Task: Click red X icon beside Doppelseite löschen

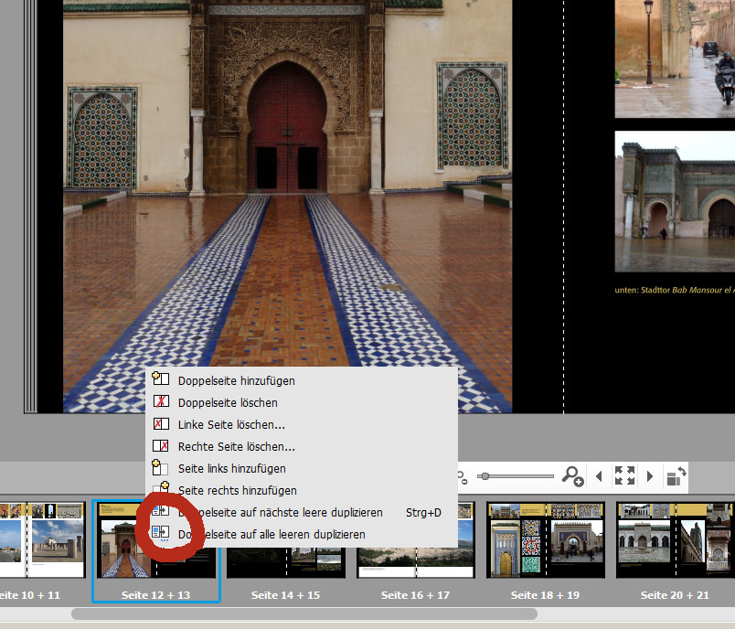Action: 161,402
